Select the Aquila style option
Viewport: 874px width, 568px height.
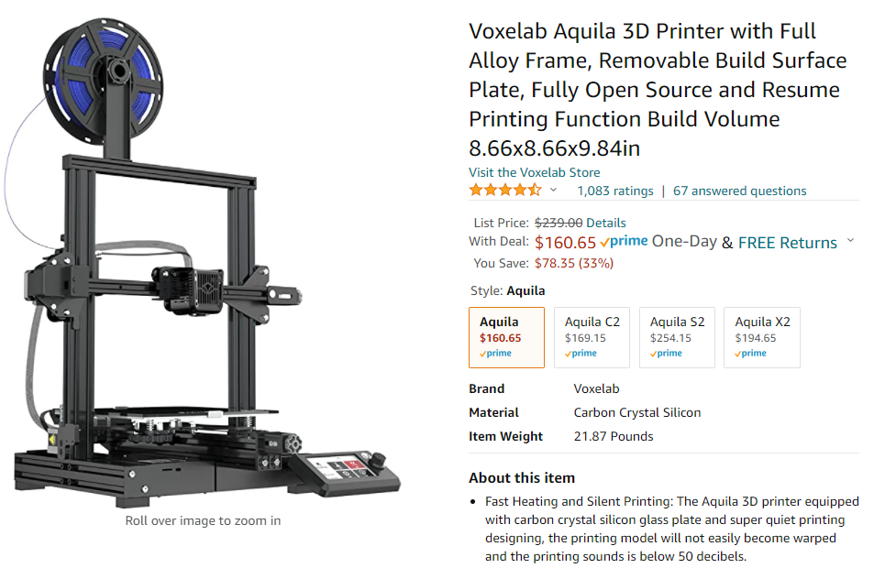[x=506, y=337]
